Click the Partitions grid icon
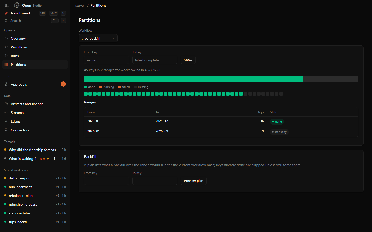This screenshot has height=232, width=372. (x=6, y=65)
